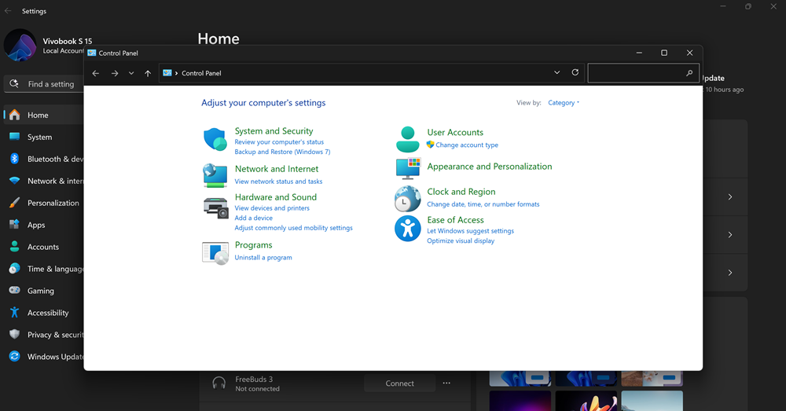This screenshot has height=411, width=786.
Task: Open User Accounts person icon
Action: pyautogui.click(x=407, y=139)
